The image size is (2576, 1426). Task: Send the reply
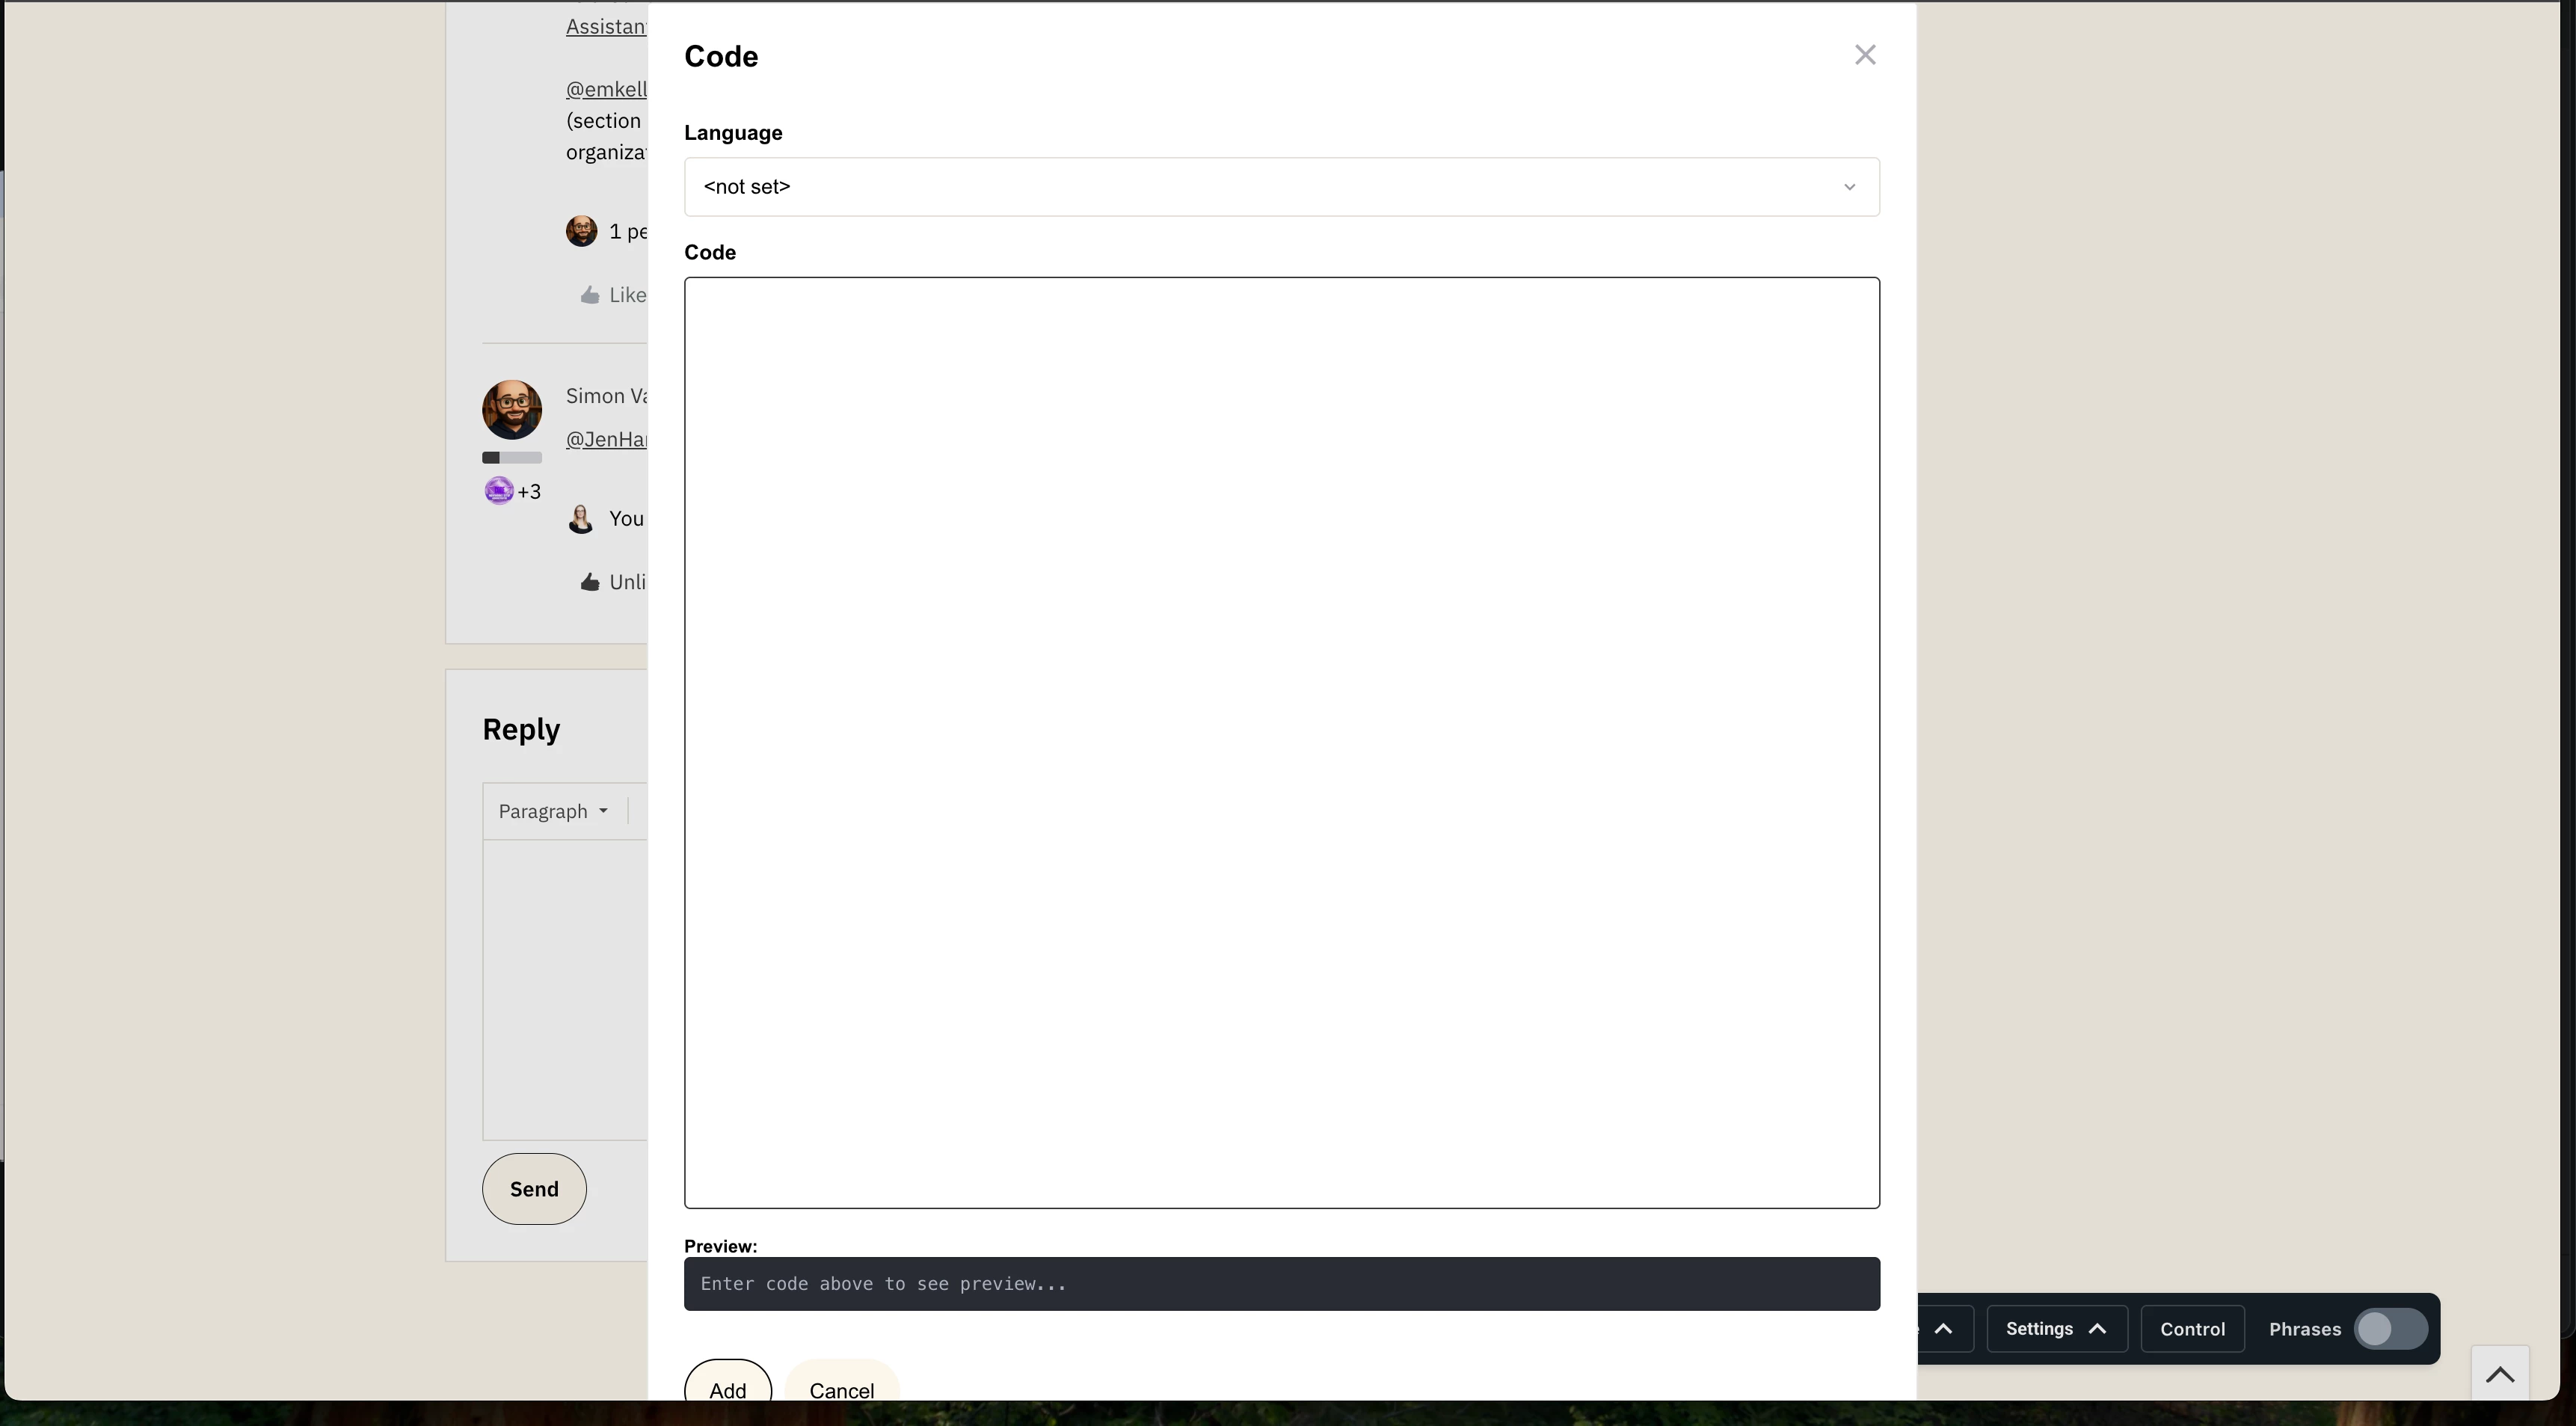(534, 1188)
